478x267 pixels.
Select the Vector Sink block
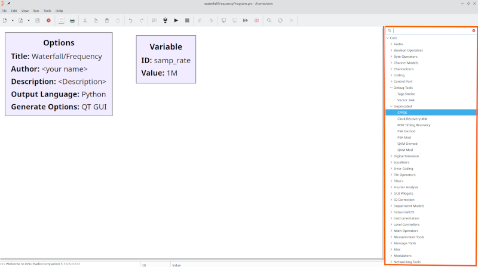tap(406, 100)
